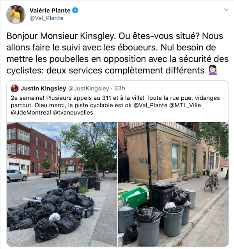Click the shrugging woman emoji
This screenshot has width=234, height=249.
[213, 70]
